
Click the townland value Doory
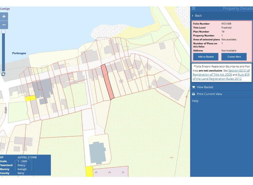[x=21, y=165]
